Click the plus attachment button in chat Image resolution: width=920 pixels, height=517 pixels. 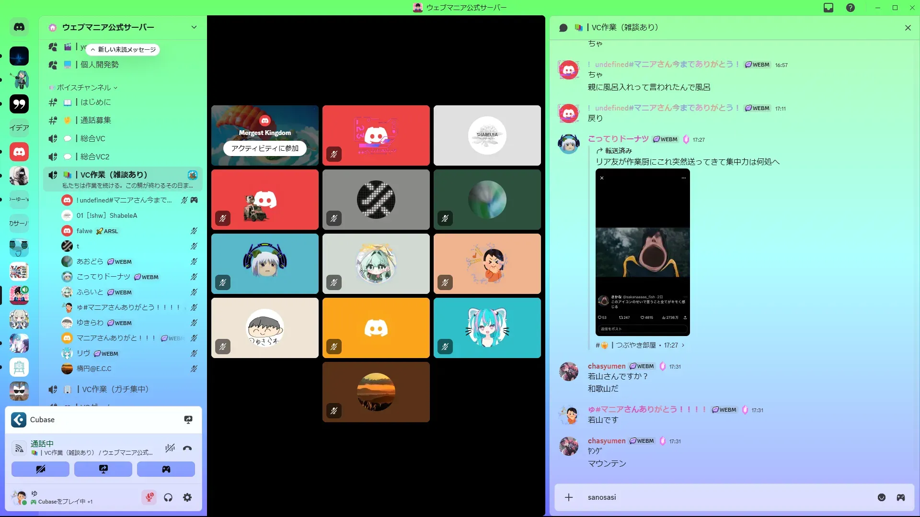[x=569, y=497]
